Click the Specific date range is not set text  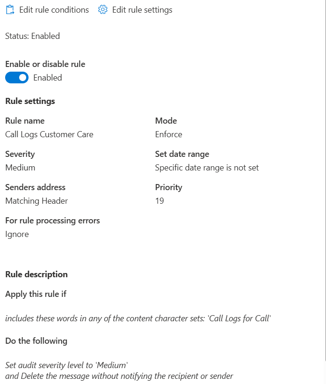[x=207, y=168]
